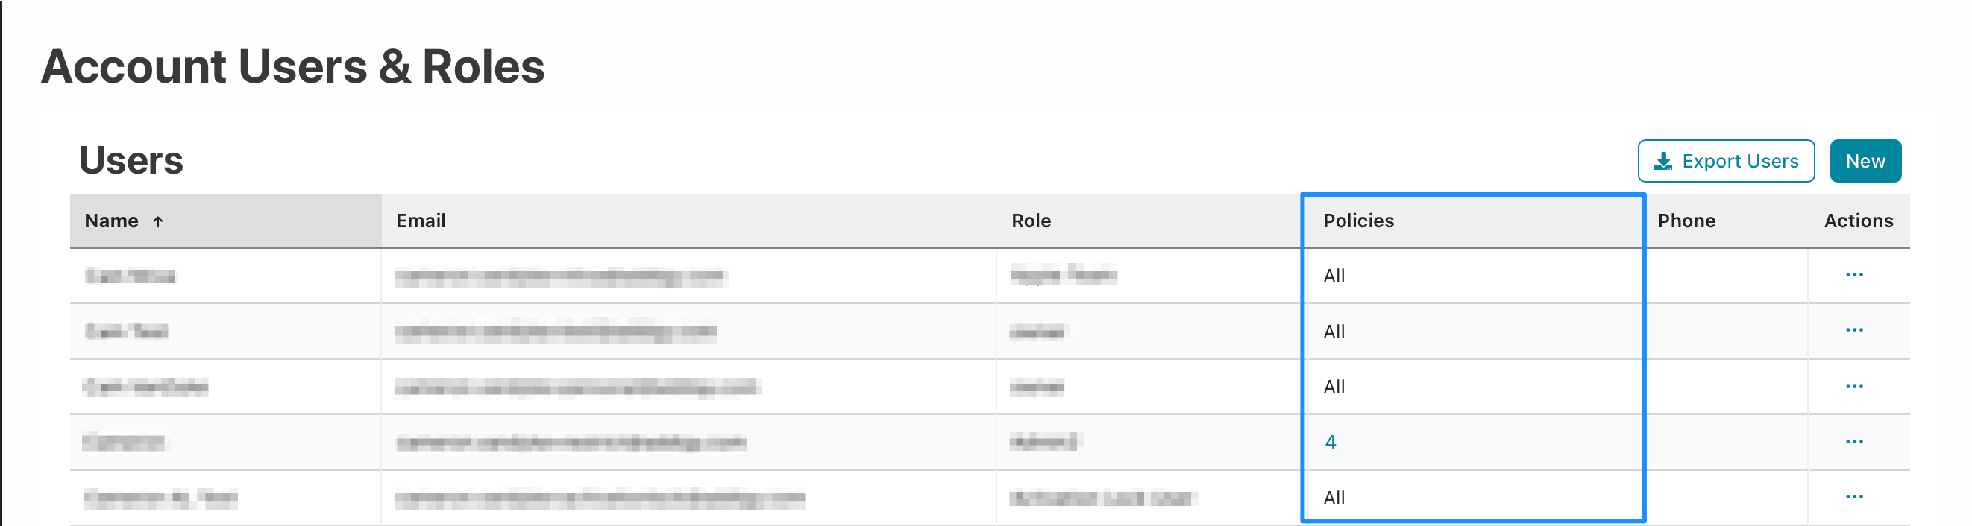
Task: Create a New user
Action: click(x=1865, y=162)
